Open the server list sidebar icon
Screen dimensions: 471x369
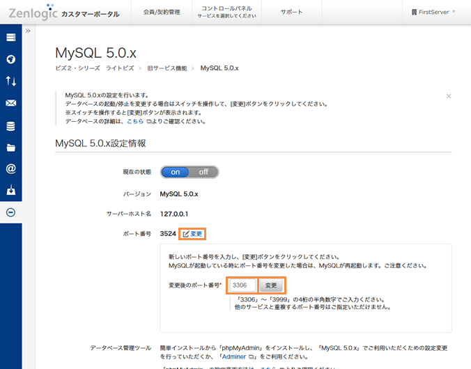coord(11,38)
